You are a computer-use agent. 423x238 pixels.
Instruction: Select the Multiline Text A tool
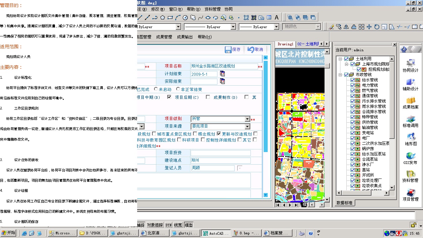coord(277,18)
